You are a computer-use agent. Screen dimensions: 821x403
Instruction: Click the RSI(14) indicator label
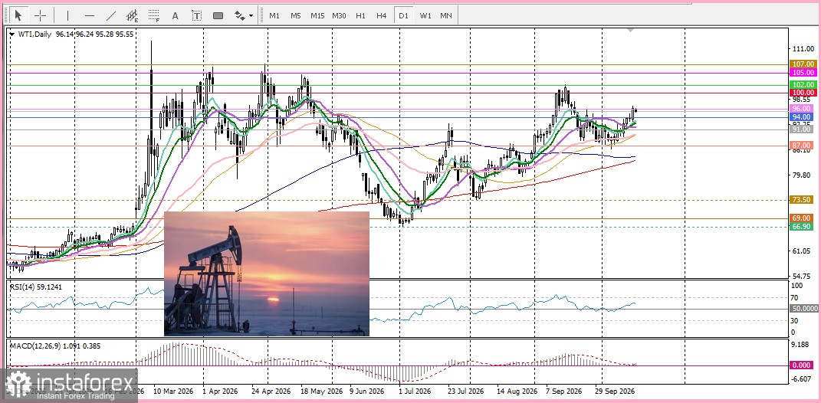(x=37, y=287)
